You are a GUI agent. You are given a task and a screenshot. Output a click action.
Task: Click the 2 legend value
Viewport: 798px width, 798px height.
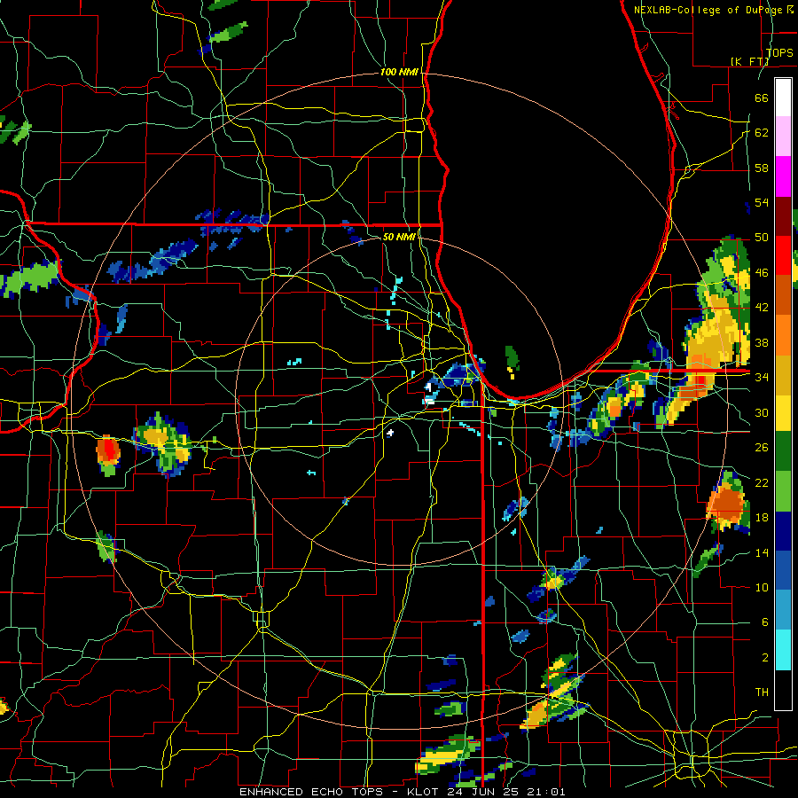click(x=764, y=658)
